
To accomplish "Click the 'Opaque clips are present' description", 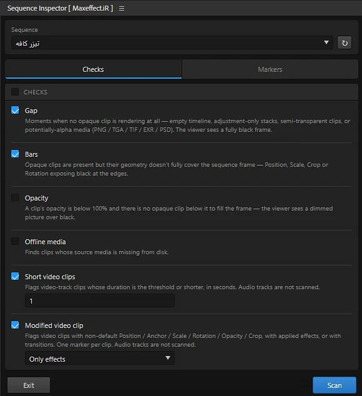I will pyautogui.click(x=177, y=169).
